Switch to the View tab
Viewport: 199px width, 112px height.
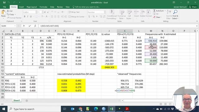pos(67,7)
